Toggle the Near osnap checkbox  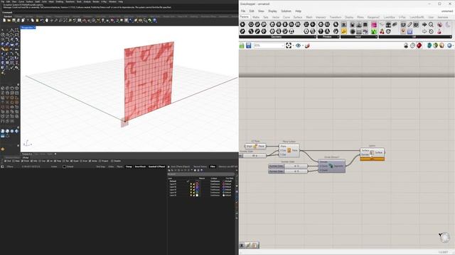coord(14,161)
